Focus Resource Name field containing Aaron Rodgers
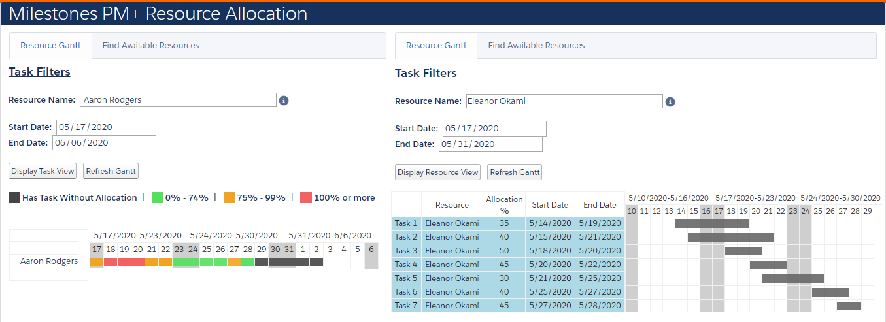This screenshot has width=886, height=322. pos(178,100)
